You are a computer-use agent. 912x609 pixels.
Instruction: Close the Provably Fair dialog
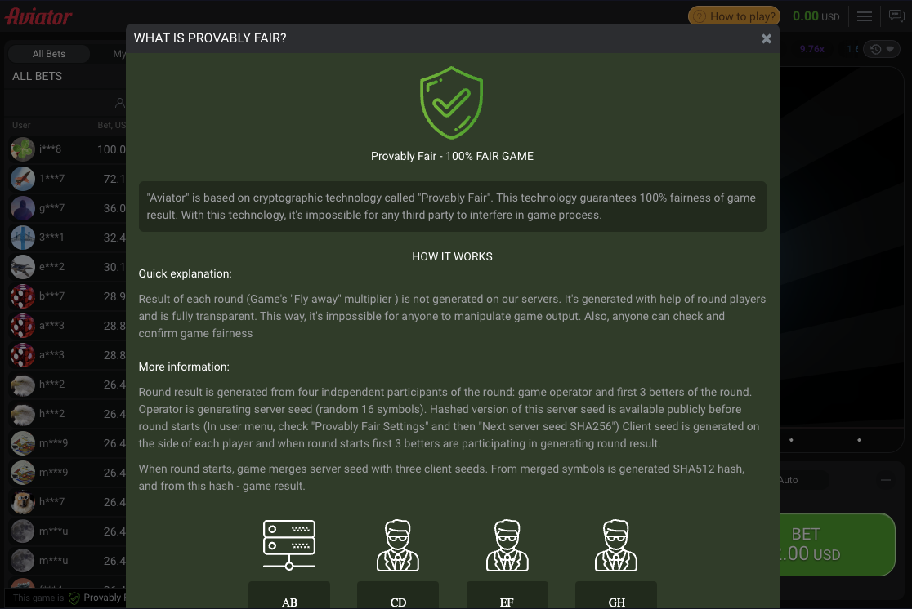coord(766,38)
